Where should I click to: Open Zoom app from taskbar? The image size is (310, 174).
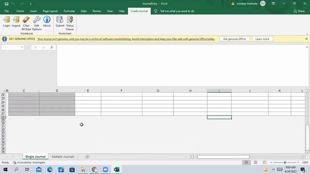click(x=106, y=170)
